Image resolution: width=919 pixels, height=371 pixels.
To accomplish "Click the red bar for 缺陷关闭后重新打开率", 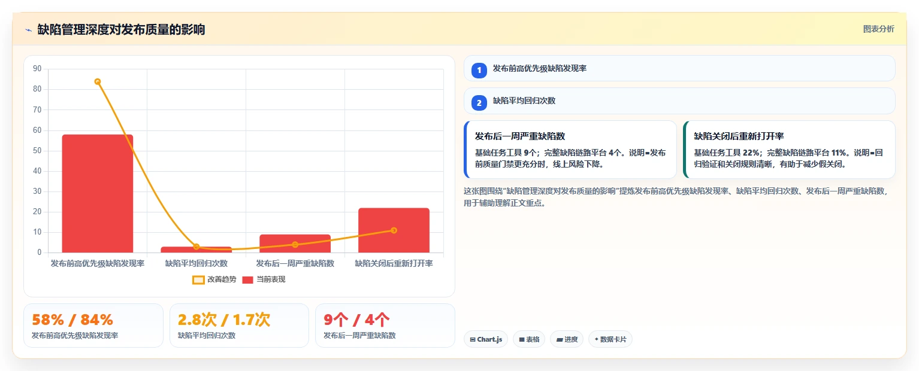I will tap(394, 230).
